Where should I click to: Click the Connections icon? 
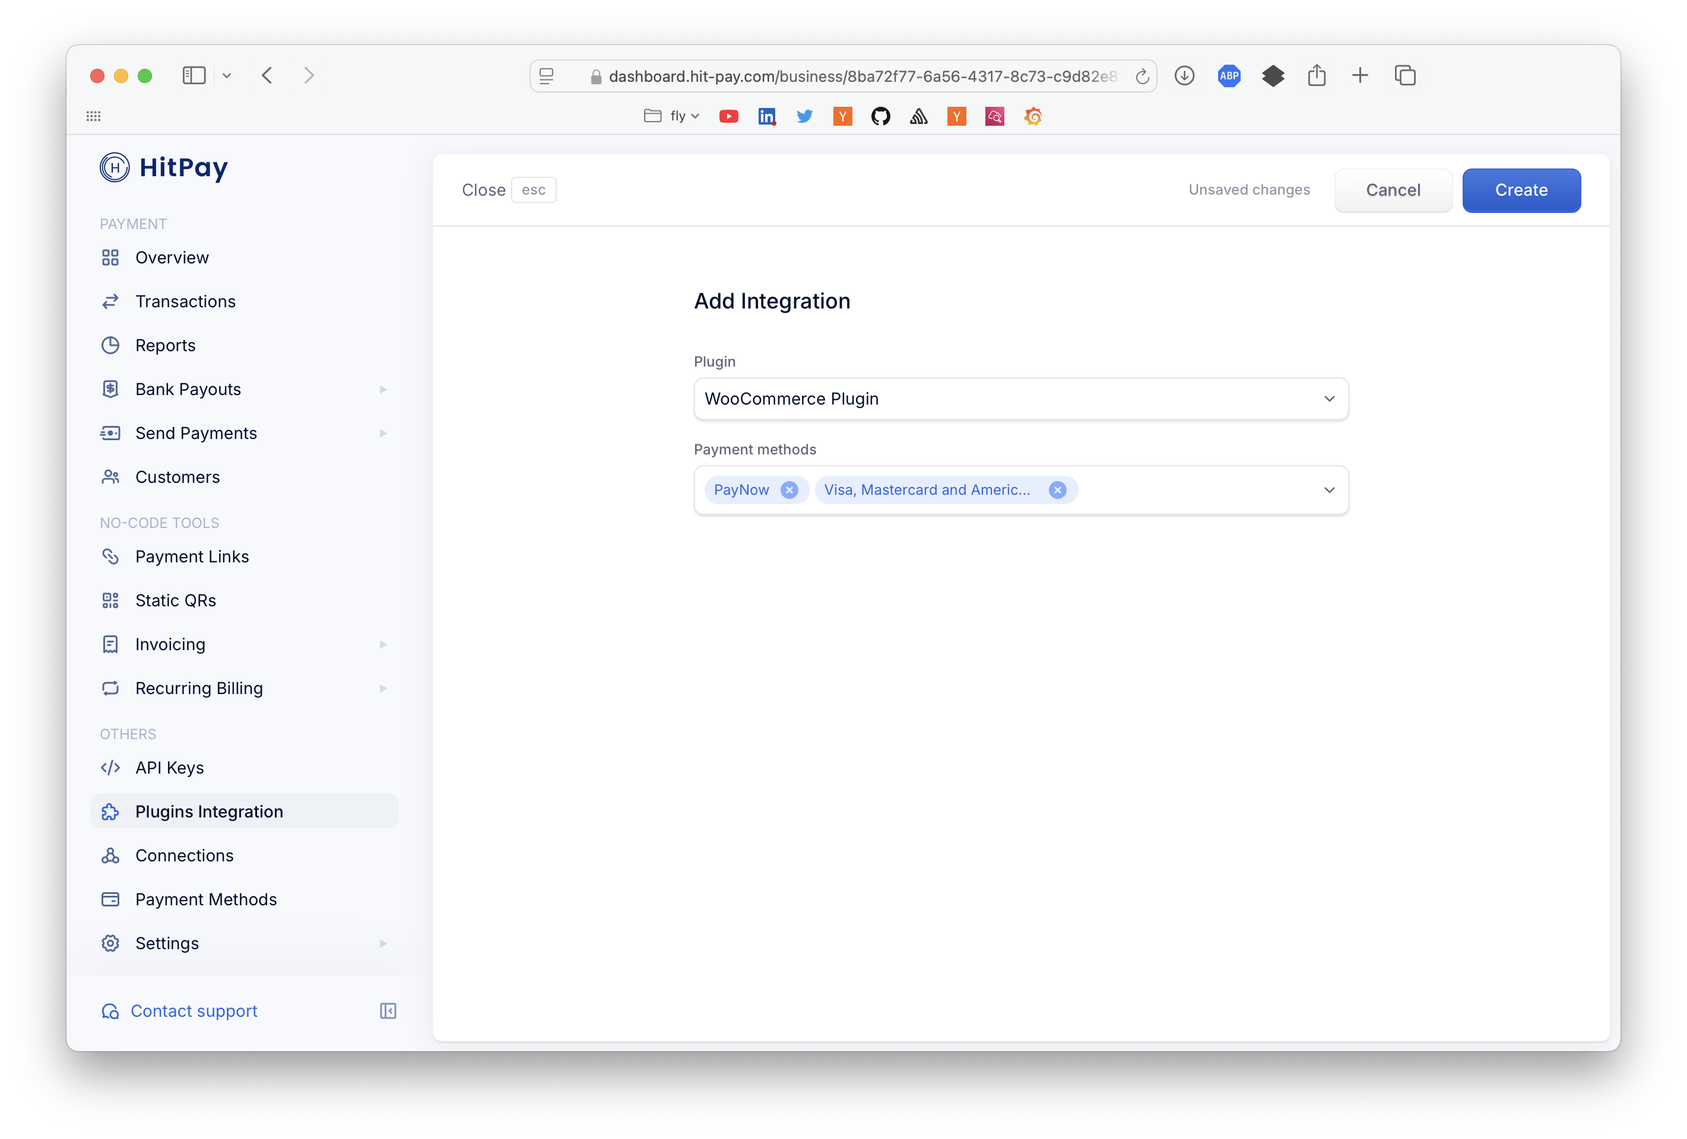pyautogui.click(x=110, y=855)
